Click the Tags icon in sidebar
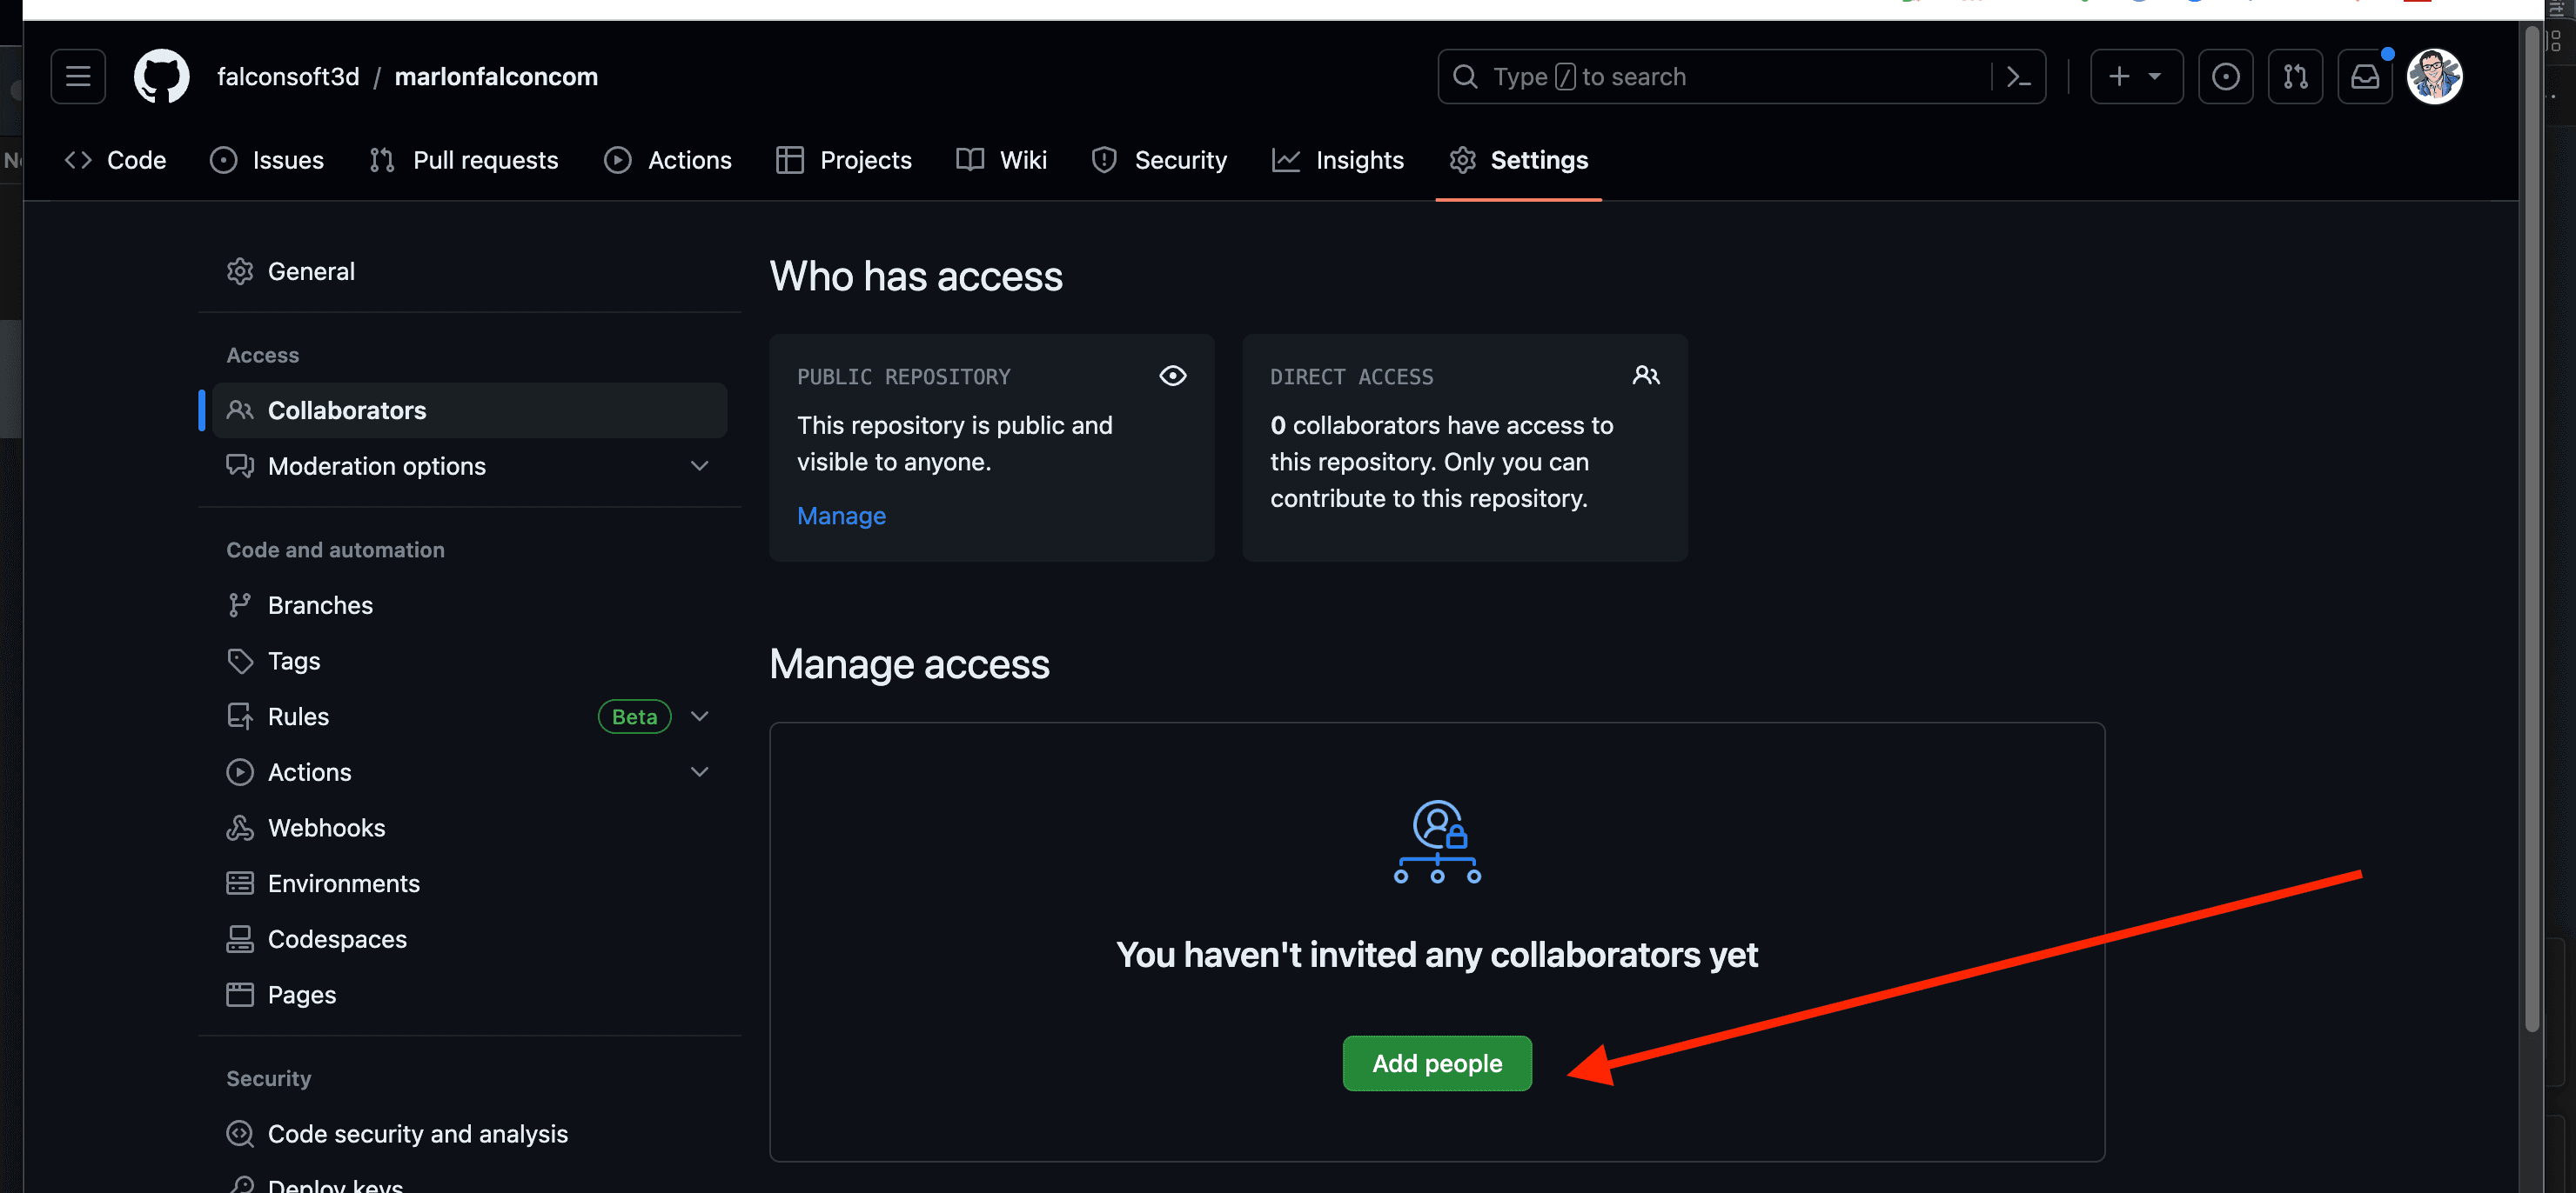 (x=240, y=661)
